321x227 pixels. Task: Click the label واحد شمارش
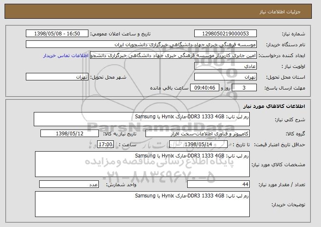(x=121, y=185)
